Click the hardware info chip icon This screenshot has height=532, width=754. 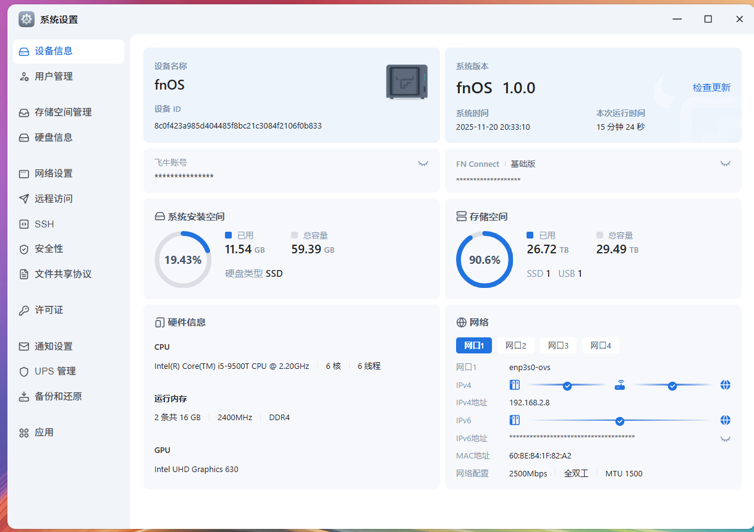pos(159,323)
